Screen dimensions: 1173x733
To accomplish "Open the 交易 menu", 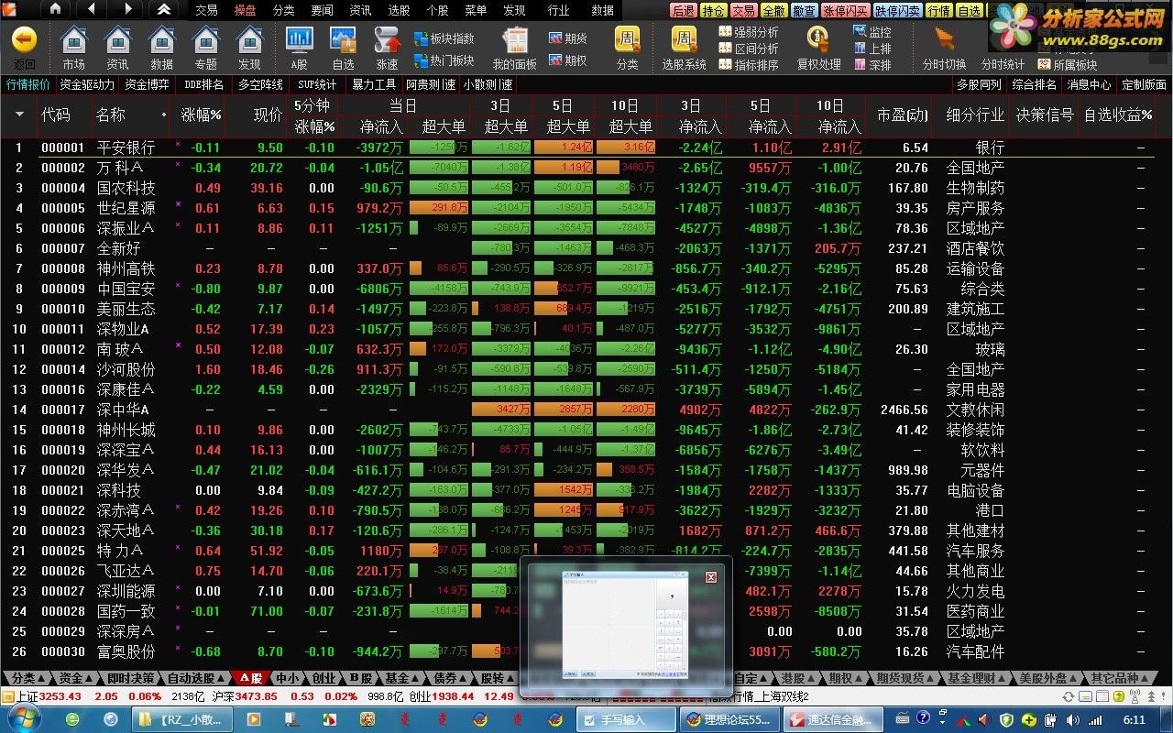I will 206,10.
